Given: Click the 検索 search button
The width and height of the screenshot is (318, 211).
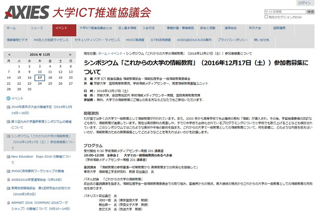Looking at the screenshot, I should click(x=311, y=12).
